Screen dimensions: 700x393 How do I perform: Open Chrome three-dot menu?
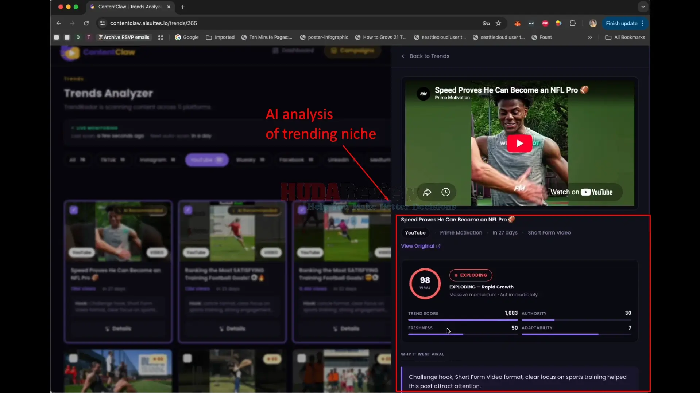(643, 23)
